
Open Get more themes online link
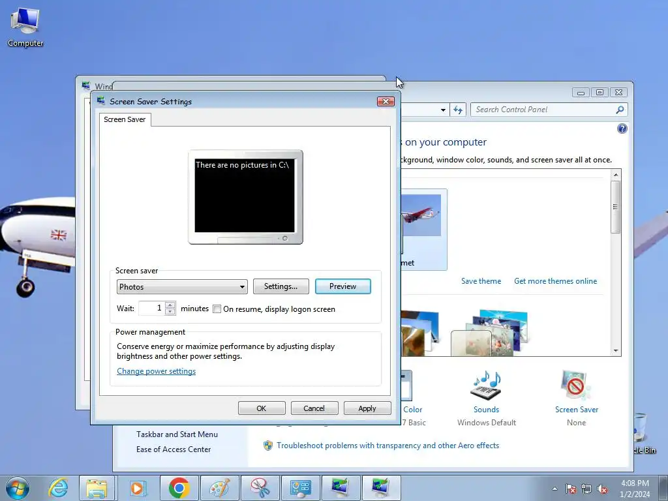coord(556,281)
